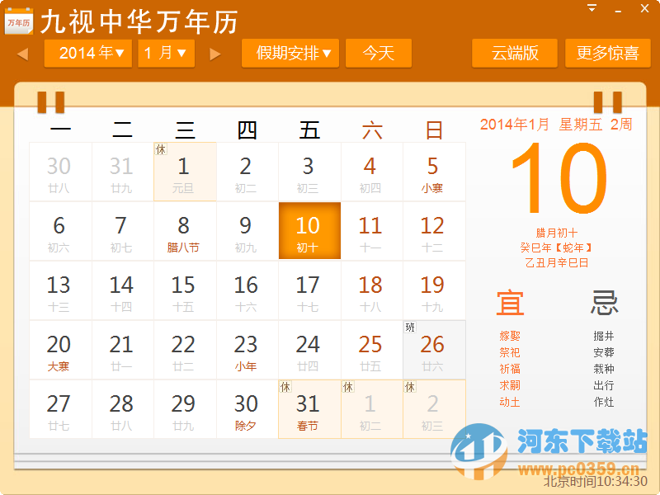This screenshot has height=495, width=660.
Task: Open the 2014年 year dropdown
Action: click(x=87, y=53)
